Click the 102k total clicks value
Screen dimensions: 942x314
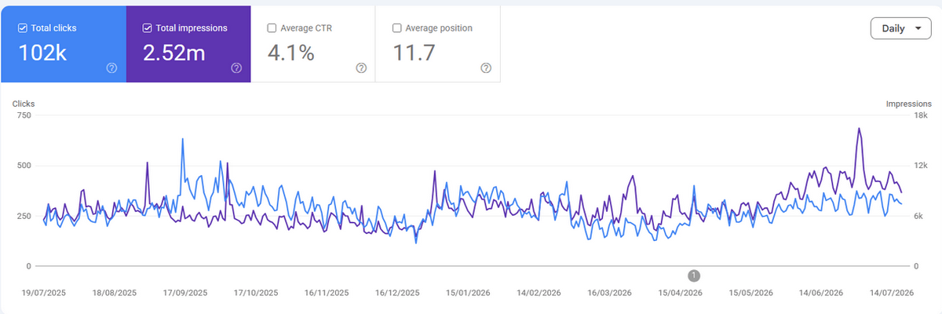point(41,53)
